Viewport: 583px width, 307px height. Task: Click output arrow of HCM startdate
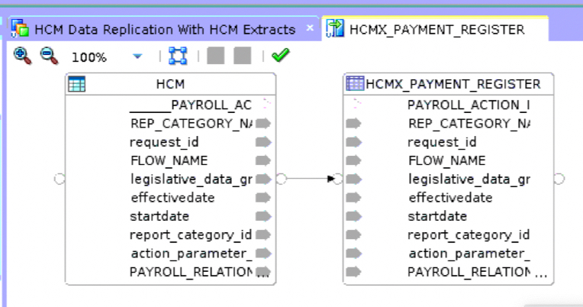pyautogui.click(x=263, y=216)
